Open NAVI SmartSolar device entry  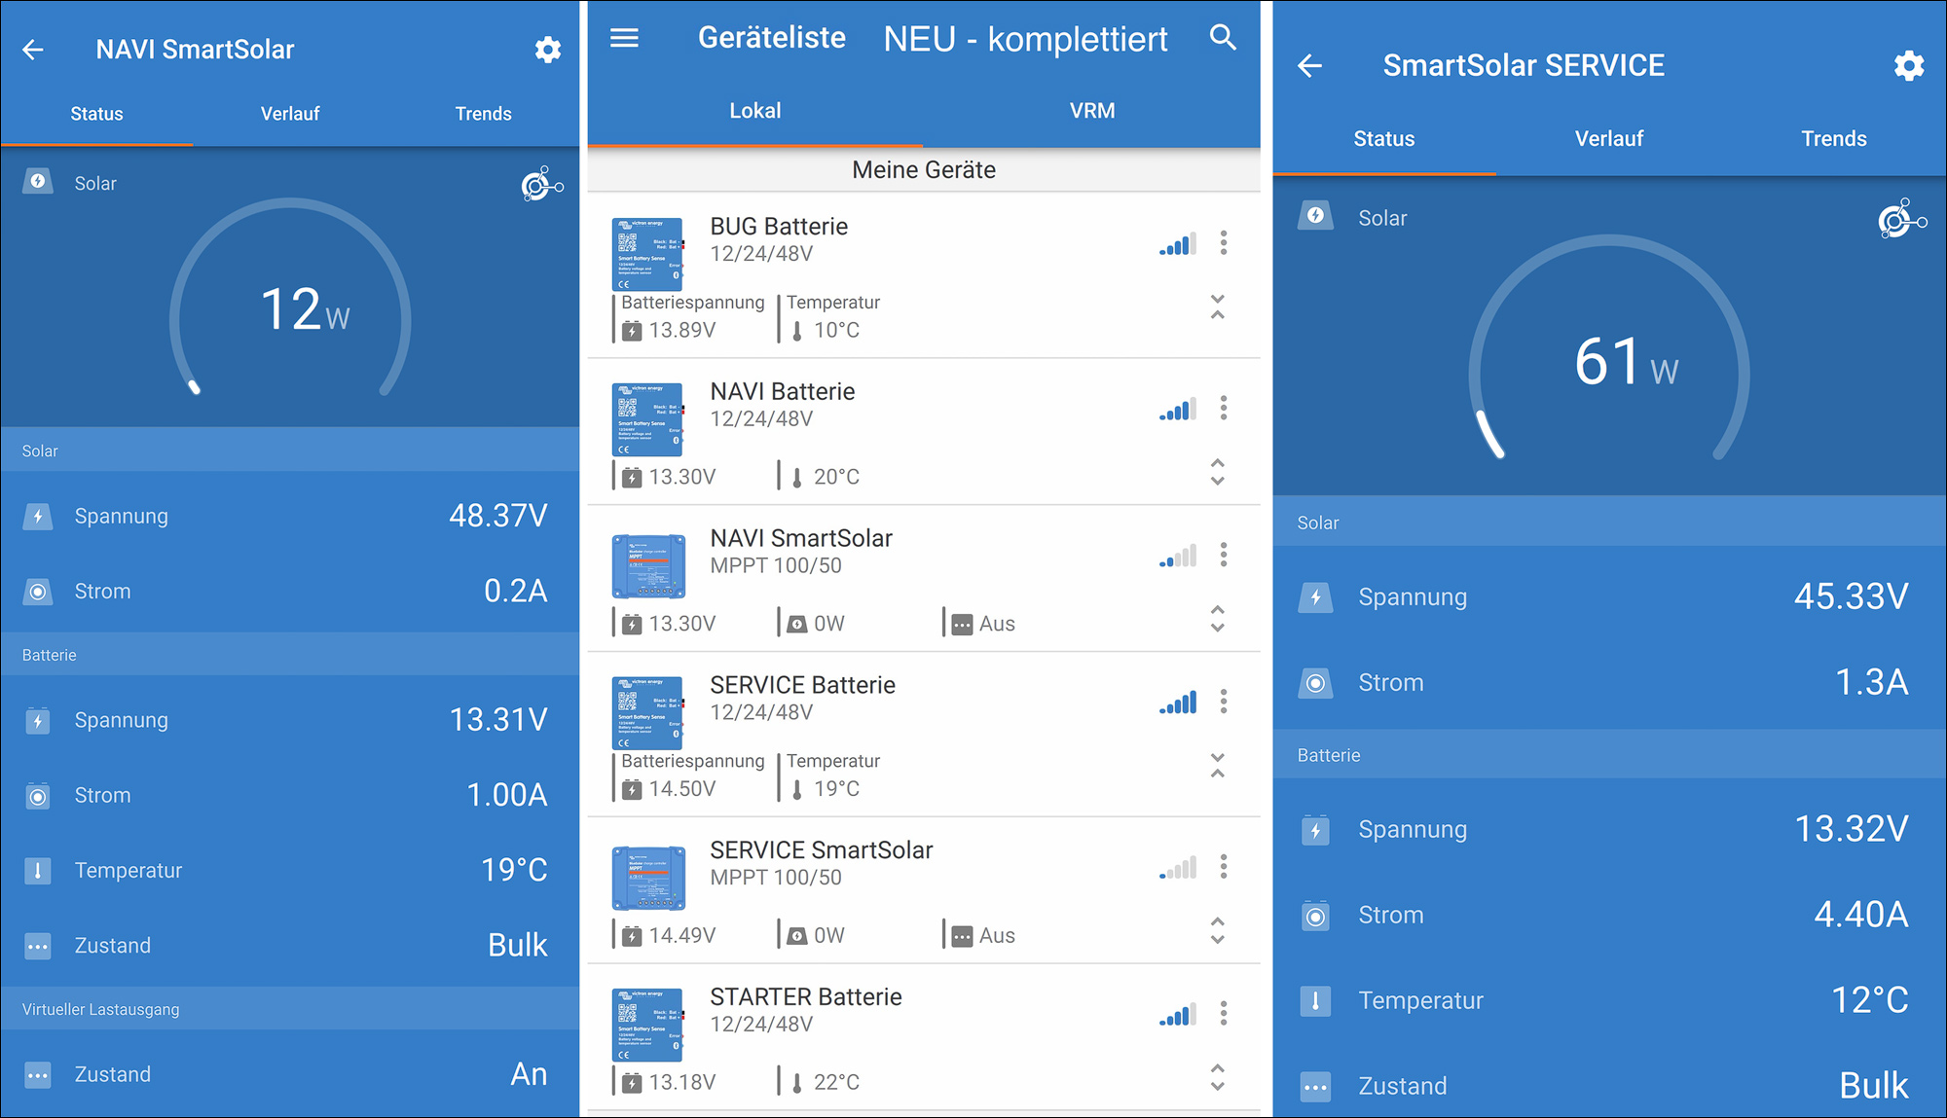[801, 539]
